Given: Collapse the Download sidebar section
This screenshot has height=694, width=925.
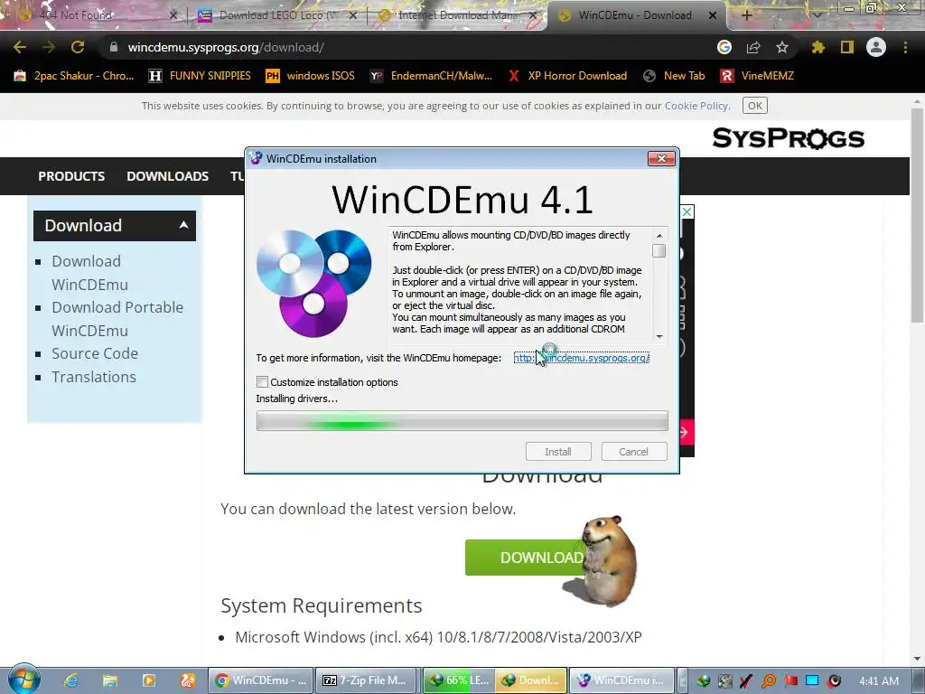Looking at the screenshot, I should click(x=115, y=225).
